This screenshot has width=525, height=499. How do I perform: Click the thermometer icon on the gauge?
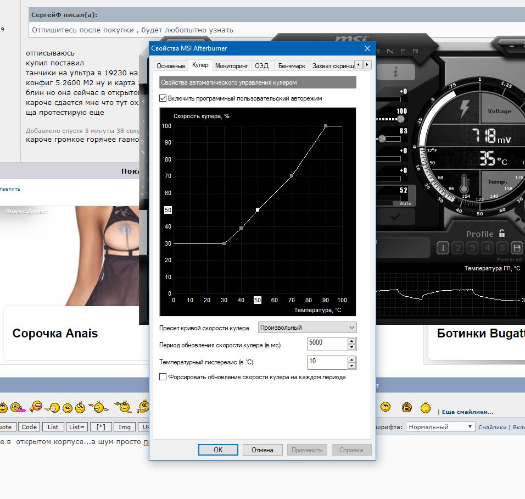tap(464, 184)
